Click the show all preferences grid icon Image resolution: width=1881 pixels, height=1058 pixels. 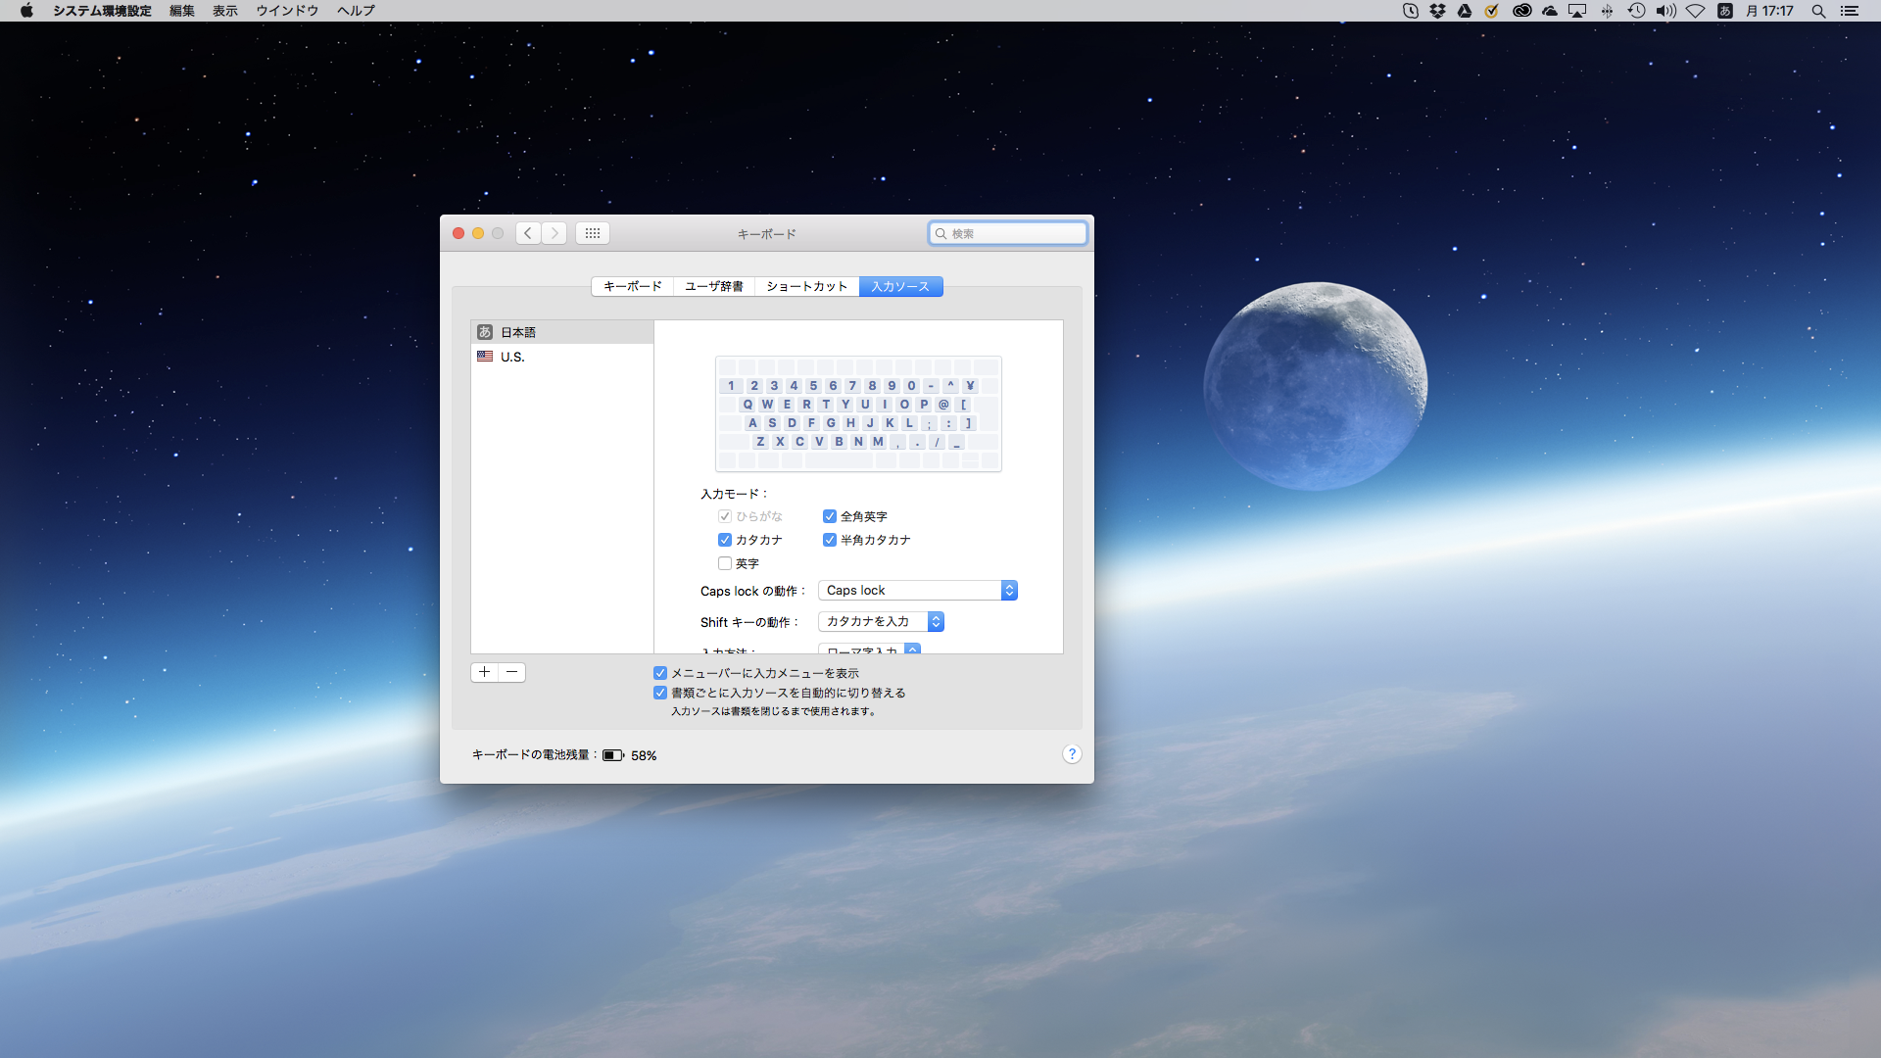[592, 233]
